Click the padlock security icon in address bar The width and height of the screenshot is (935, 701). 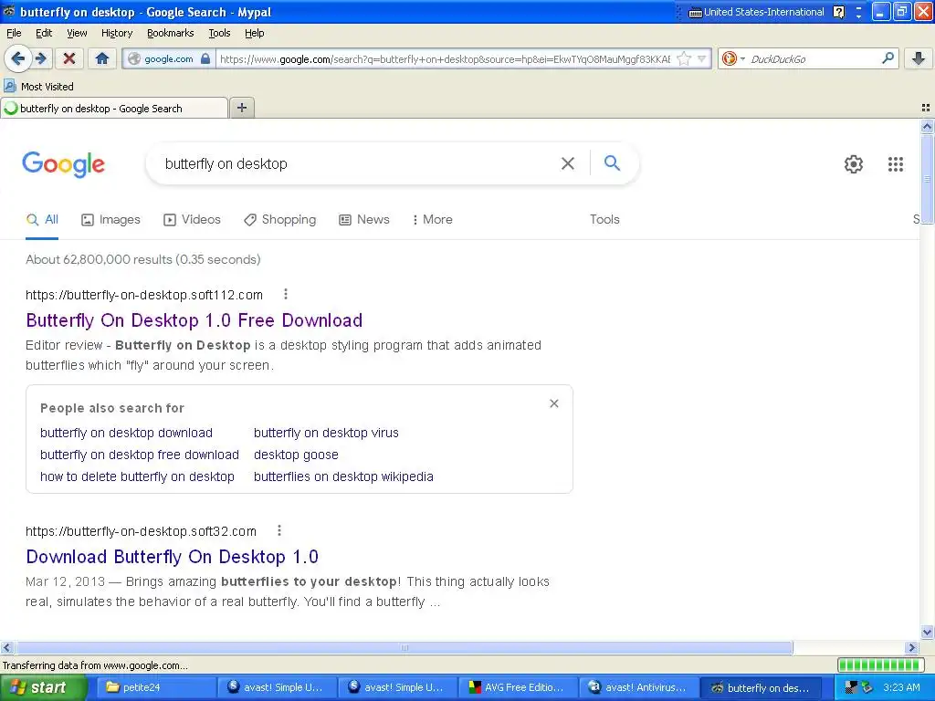click(205, 58)
